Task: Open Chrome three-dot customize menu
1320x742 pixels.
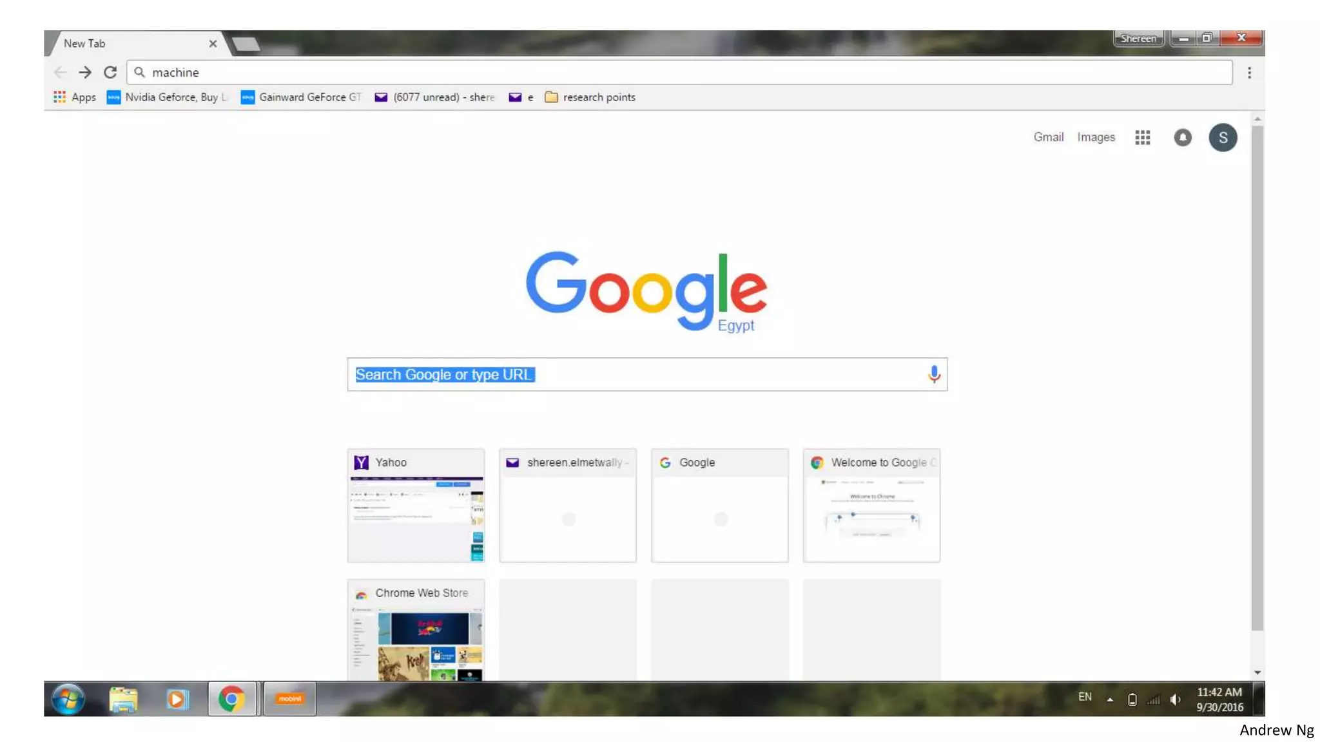Action: point(1248,73)
